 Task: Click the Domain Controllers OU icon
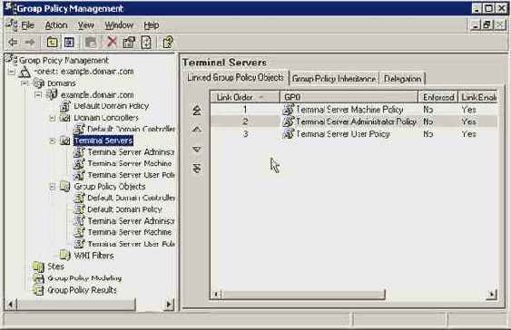65,118
